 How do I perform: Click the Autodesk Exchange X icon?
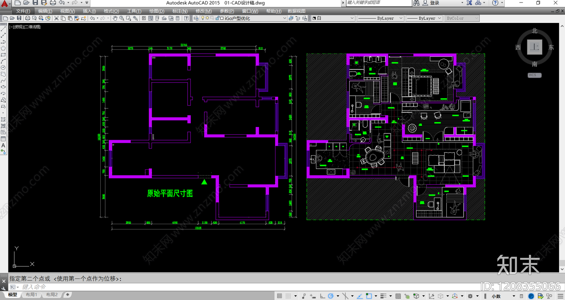pos(469,3)
